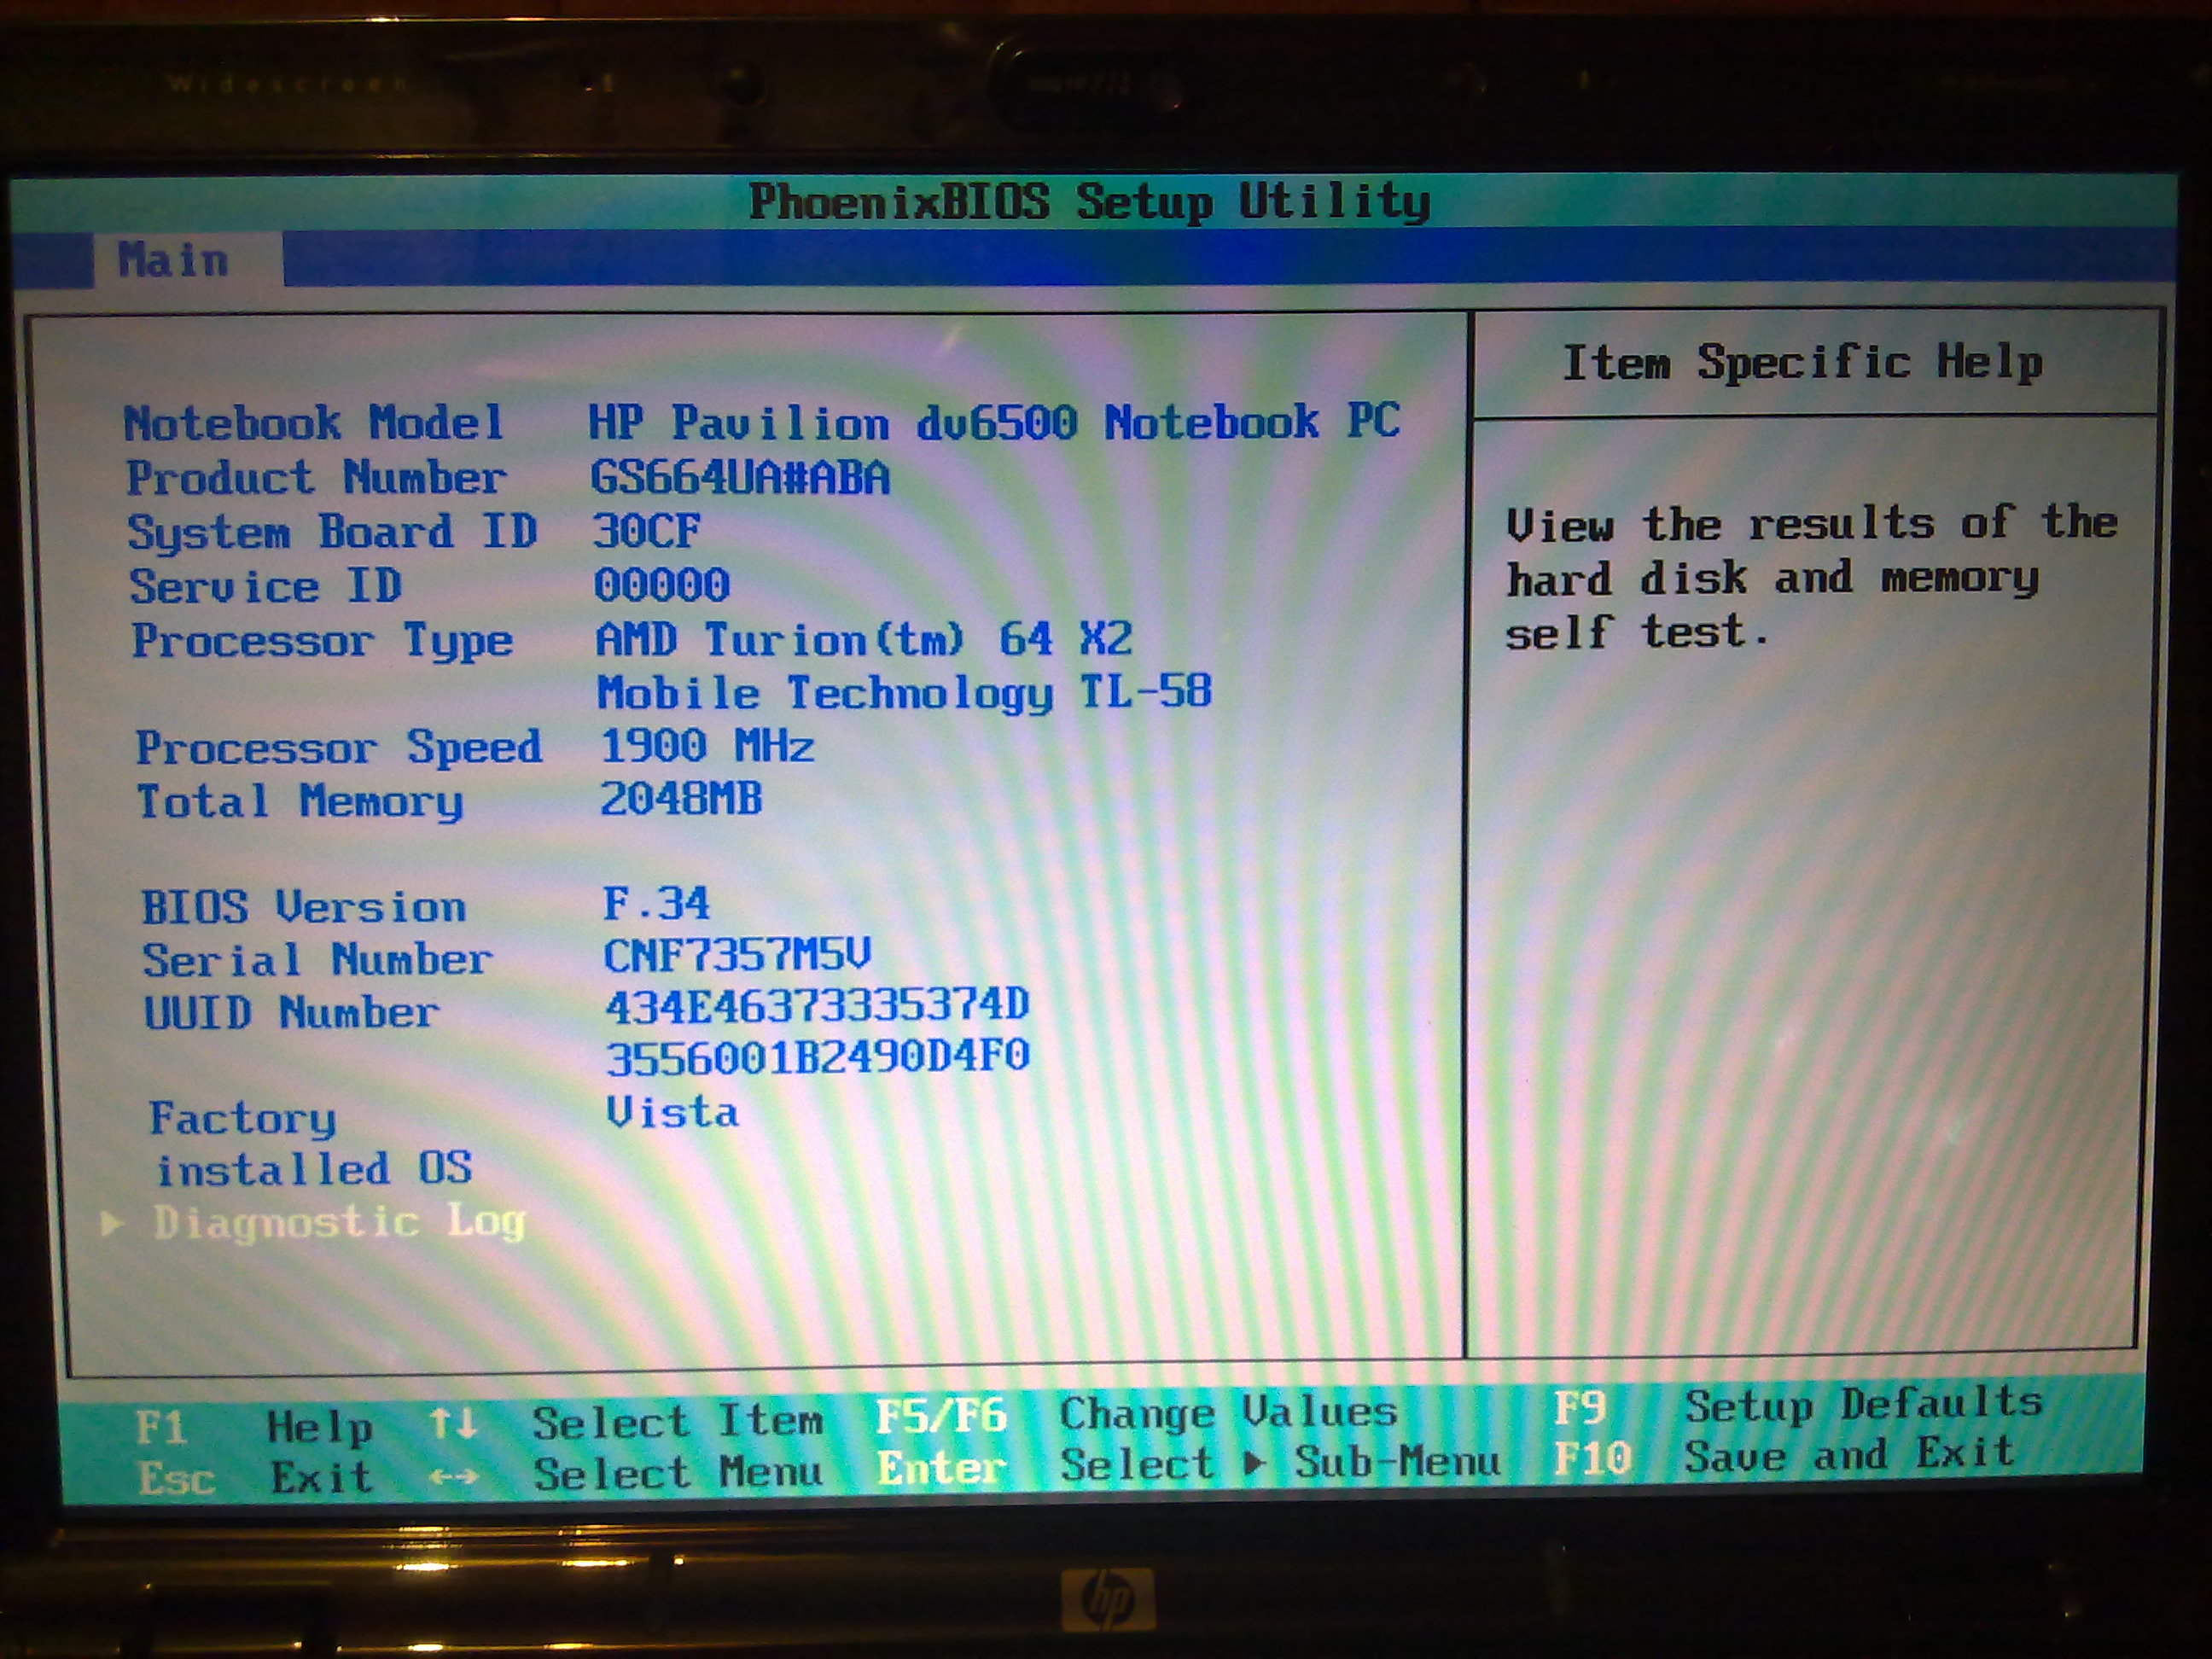Click the 2048MB memory value
2212x1659 pixels.
point(681,799)
